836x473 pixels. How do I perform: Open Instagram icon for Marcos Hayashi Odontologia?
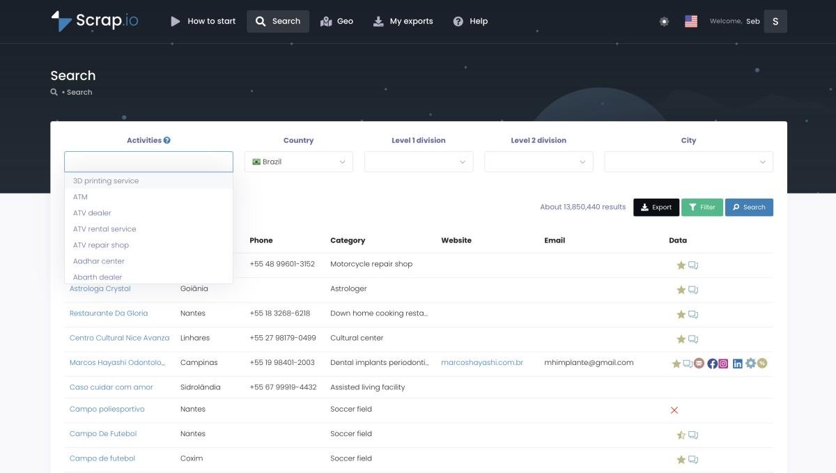point(723,363)
